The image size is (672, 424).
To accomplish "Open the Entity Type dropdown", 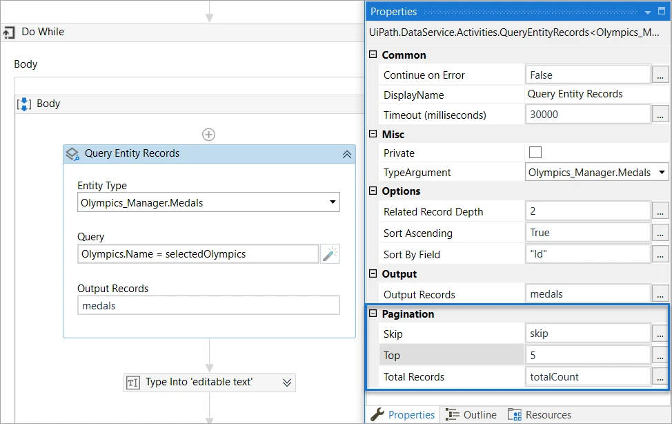I will [333, 202].
